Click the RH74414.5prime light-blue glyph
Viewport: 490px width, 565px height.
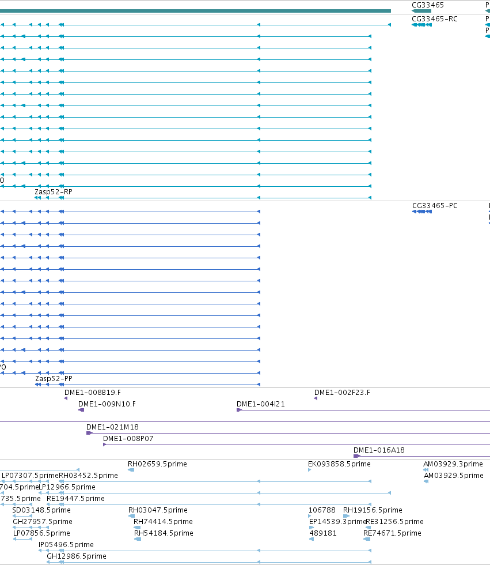137,528
